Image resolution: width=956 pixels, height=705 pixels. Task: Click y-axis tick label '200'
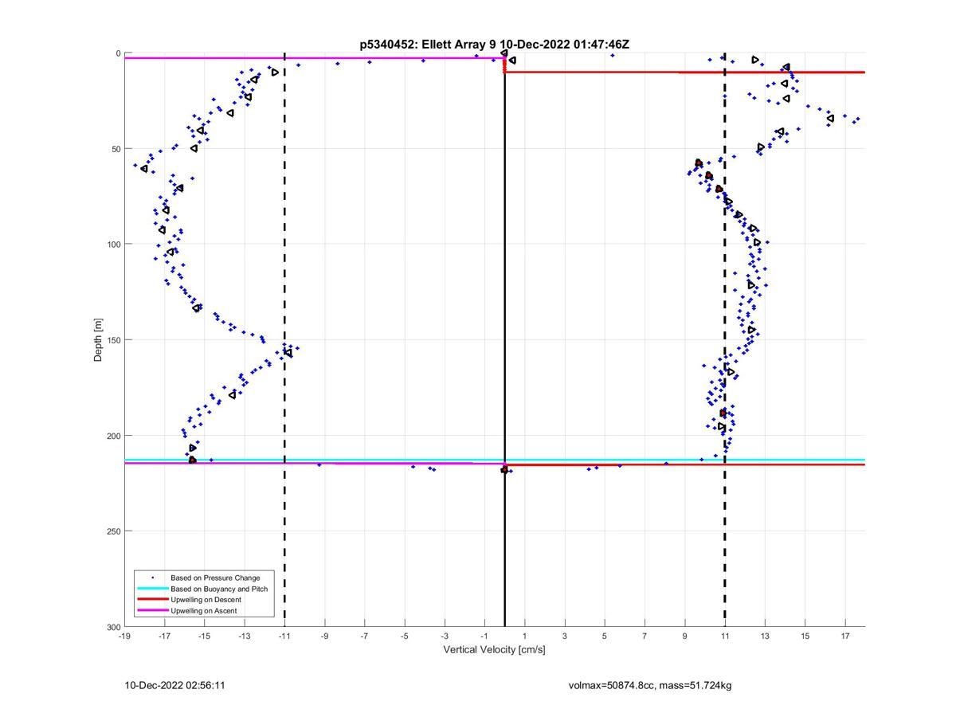tap(113, 436)
